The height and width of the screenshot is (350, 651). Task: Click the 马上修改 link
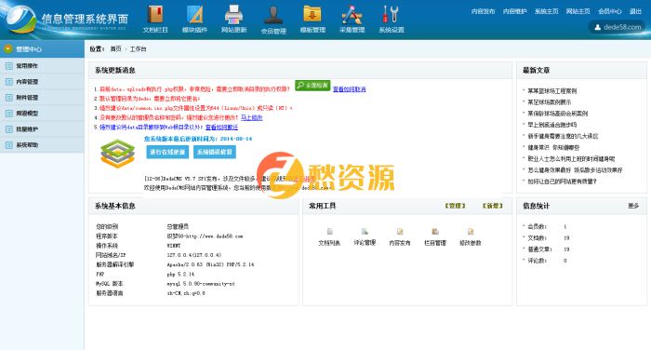pyautogui.click(x=252, y=117)
